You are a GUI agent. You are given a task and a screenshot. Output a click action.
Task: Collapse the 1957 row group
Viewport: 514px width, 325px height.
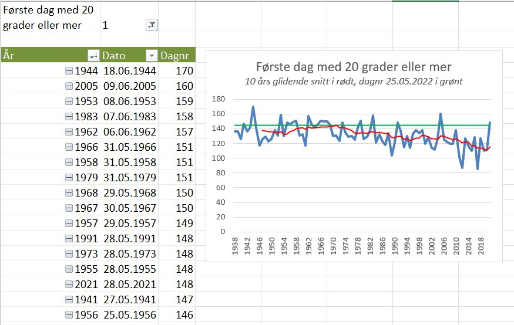point(69,223)
